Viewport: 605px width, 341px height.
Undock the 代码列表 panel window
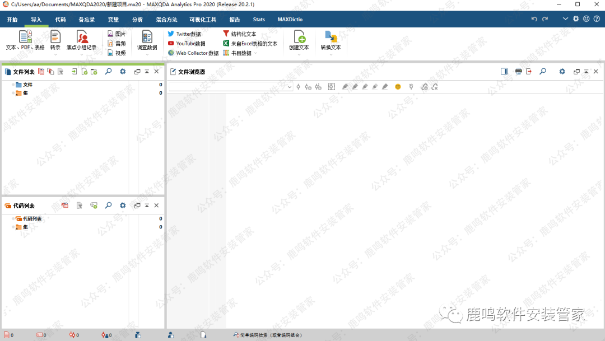point(137,205)
